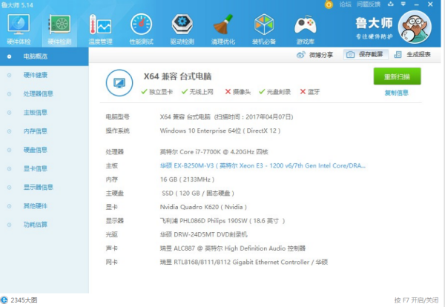Click the download tray icon in title bar

(391, 4)
